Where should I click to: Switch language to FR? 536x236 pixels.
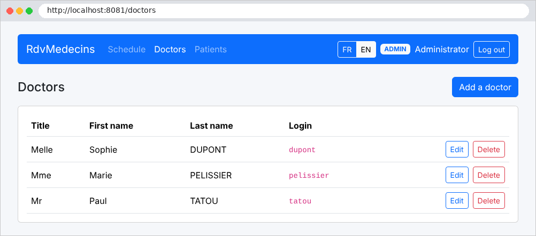tap(347, 50)
